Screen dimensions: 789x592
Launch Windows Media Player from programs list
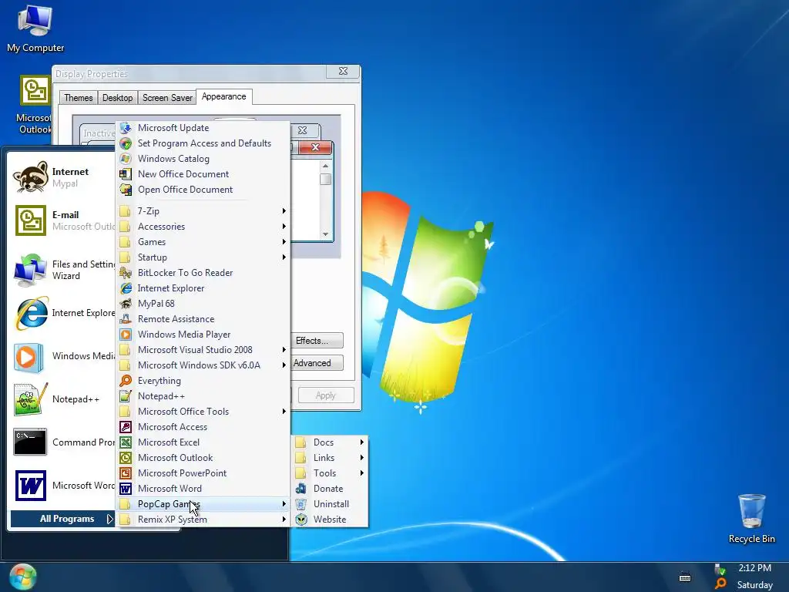[x=203, y=335]
